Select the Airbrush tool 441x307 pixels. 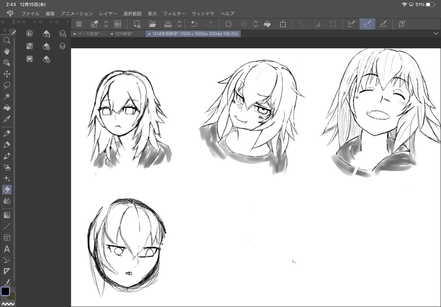[x=7, y=167]
